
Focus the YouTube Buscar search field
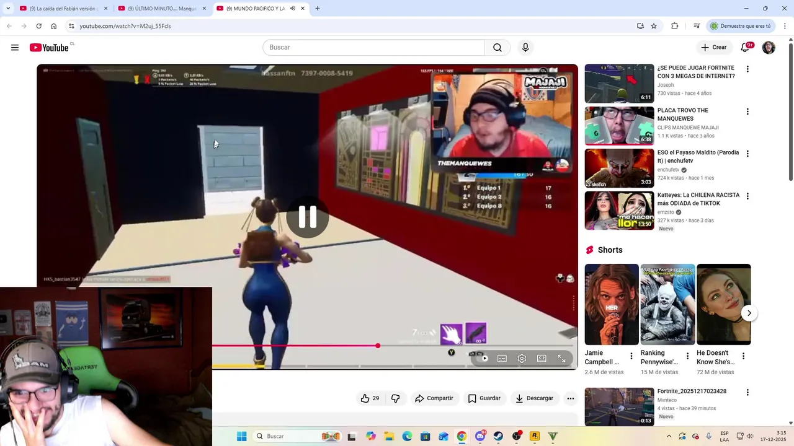coord(373,48)
